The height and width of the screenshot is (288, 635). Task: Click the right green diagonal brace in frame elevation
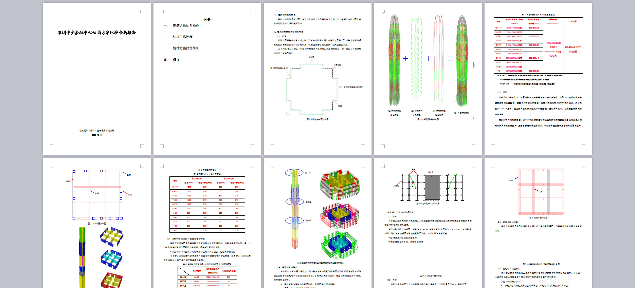451,181
